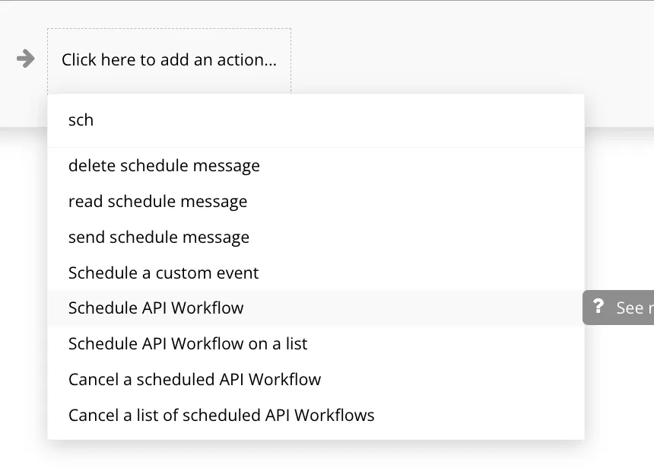
Task: Choose 'read schedule message' from the list
Action: (157, 202)
